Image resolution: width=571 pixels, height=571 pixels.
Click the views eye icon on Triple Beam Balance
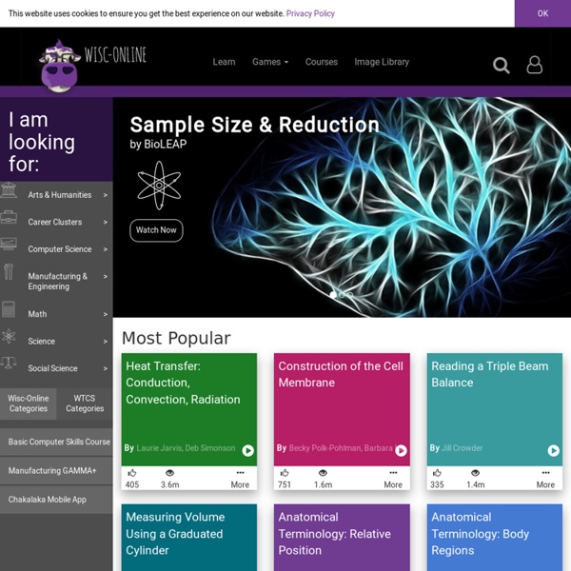pyautogui.click(x=475, y=473)
